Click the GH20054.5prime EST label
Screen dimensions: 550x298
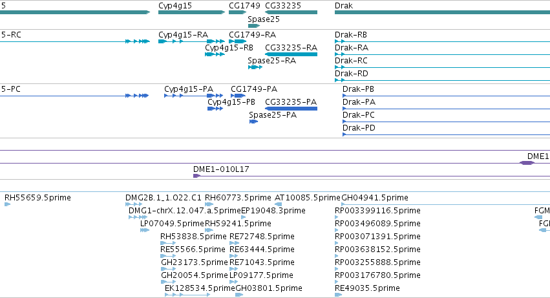point(195,275)
